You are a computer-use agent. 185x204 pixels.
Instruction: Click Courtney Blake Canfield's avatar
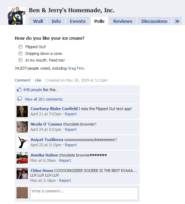(22, 111)
